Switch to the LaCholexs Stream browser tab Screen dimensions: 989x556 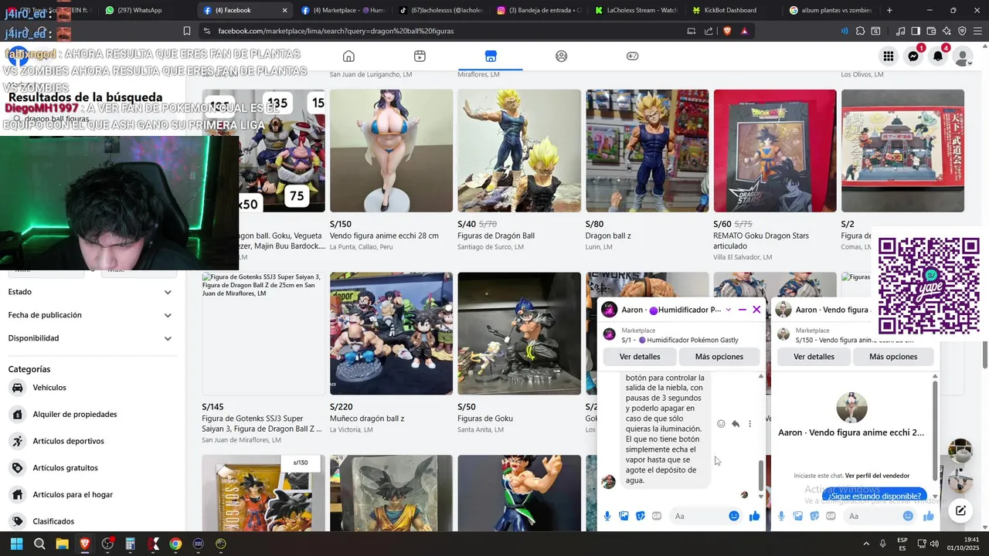coord(637,10)
